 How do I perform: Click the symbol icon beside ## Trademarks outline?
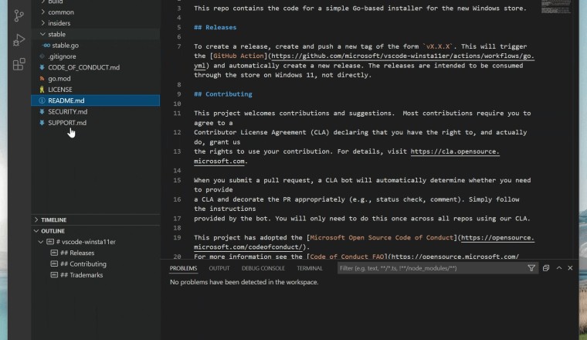[x=54, y=275]
